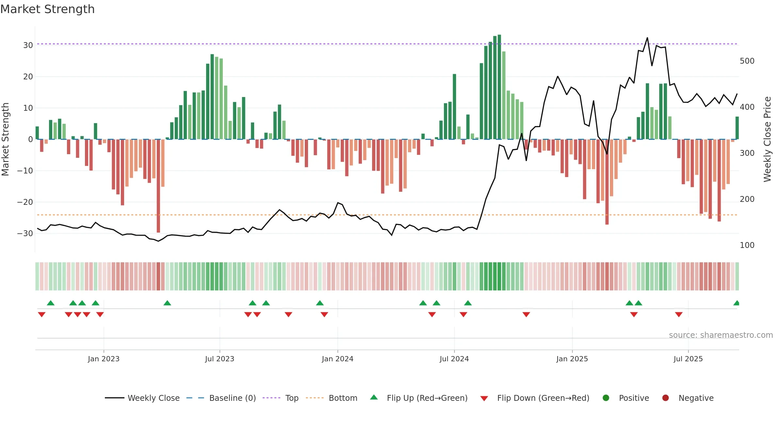Viewport: 784px width, 441px height.
Task: Click the Jan 2025 x-axis label
Action: (572, 359)
